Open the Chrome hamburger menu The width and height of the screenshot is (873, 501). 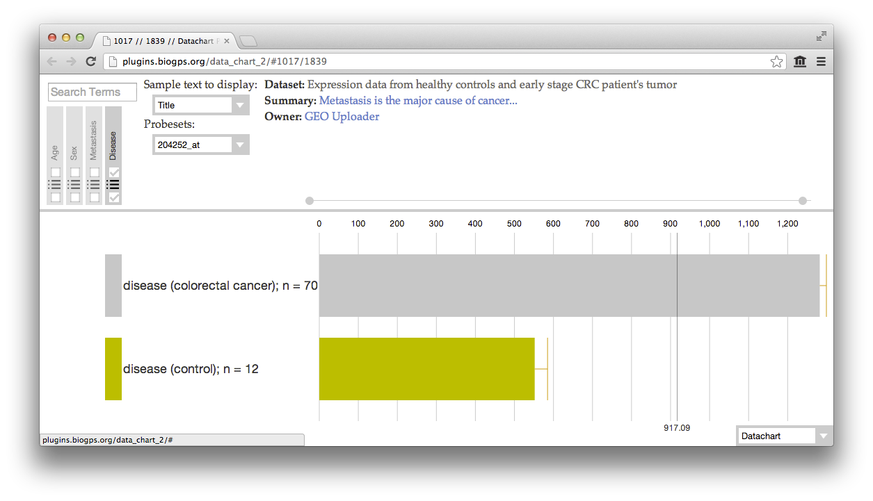point(821,62)
